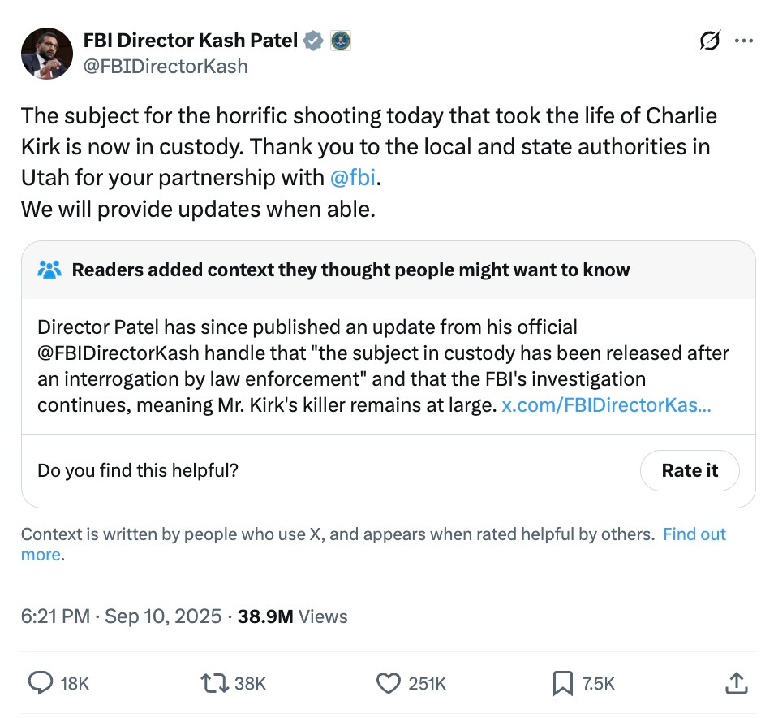Screen dimensions: 761x718
Task: Open the three-dot more options menu
Action: click(743, 41)
